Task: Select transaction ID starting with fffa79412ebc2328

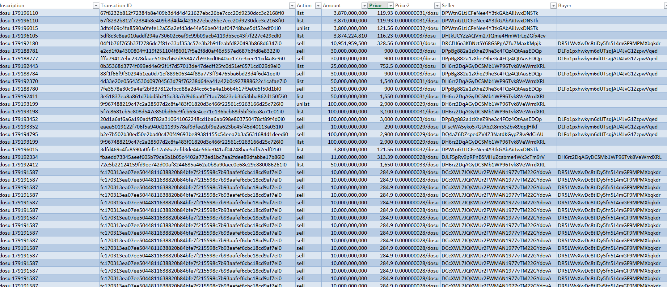Action: pyautogui.click(x=197, y=58)
